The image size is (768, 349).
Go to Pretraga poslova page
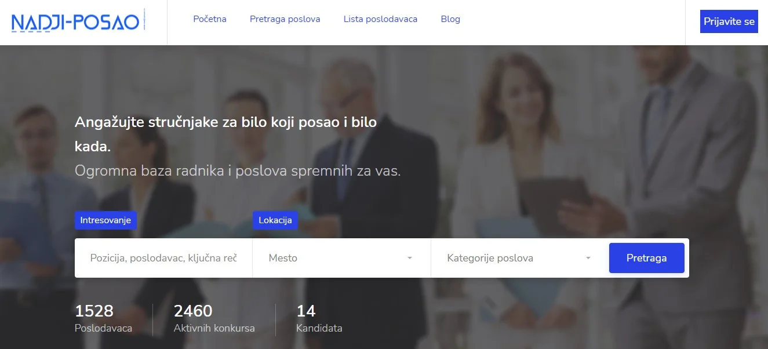click(x=285, y=19)
